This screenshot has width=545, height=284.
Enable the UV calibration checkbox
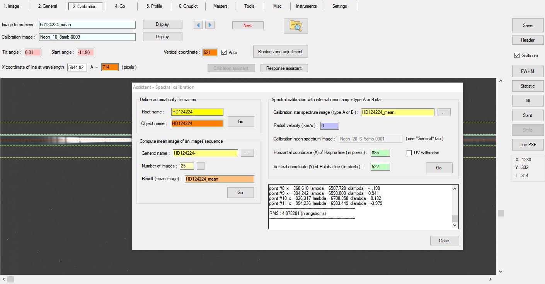click(x=409, y=153)
